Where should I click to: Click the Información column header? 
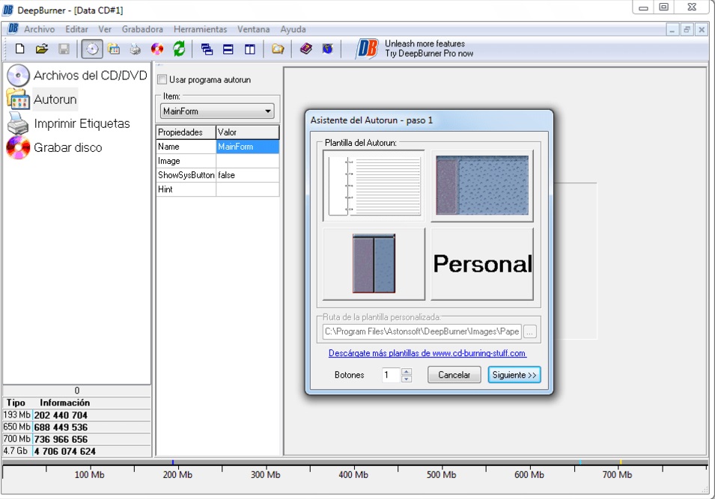coord(64,402)
